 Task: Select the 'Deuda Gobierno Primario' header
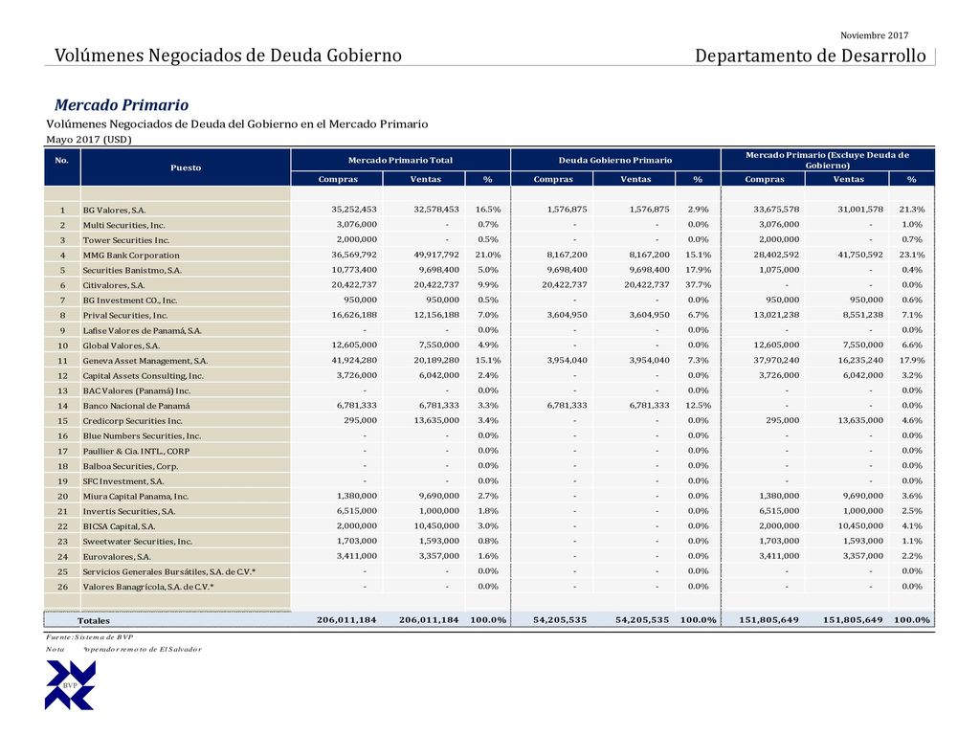click(x=615, y=160)
